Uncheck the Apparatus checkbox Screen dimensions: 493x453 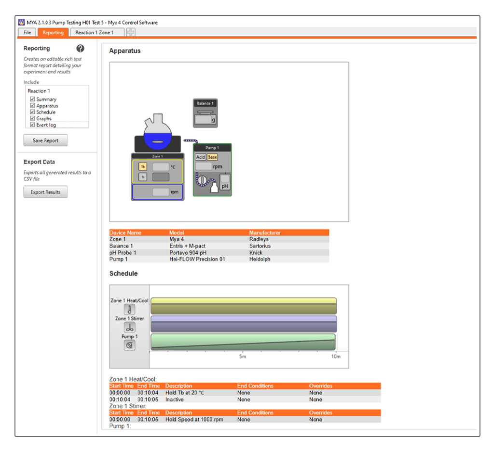coord(32,106)
